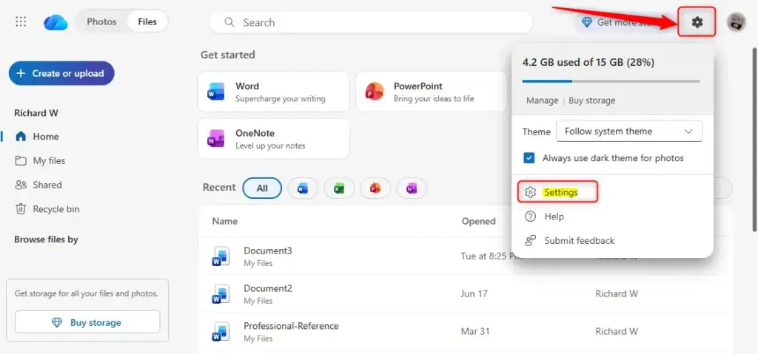Screen dimensions: 758x354
Task: Click the 4.2 GB used of 15 GB text
Action: pos(588,62)
